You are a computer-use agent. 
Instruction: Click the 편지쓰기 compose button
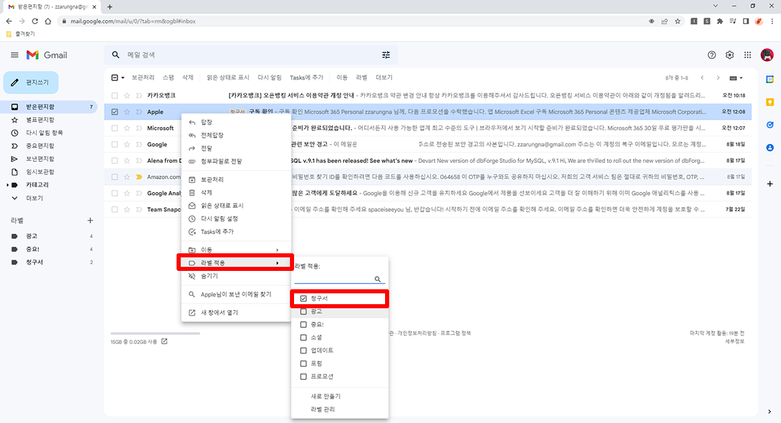pos(31,82)
